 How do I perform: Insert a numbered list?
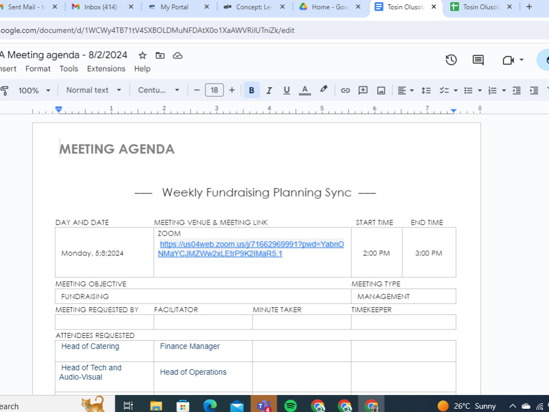point(492,91)
